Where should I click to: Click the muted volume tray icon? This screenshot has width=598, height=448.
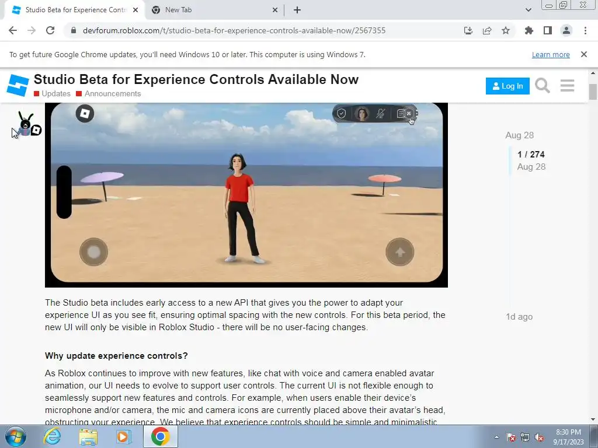pos(539,437)
